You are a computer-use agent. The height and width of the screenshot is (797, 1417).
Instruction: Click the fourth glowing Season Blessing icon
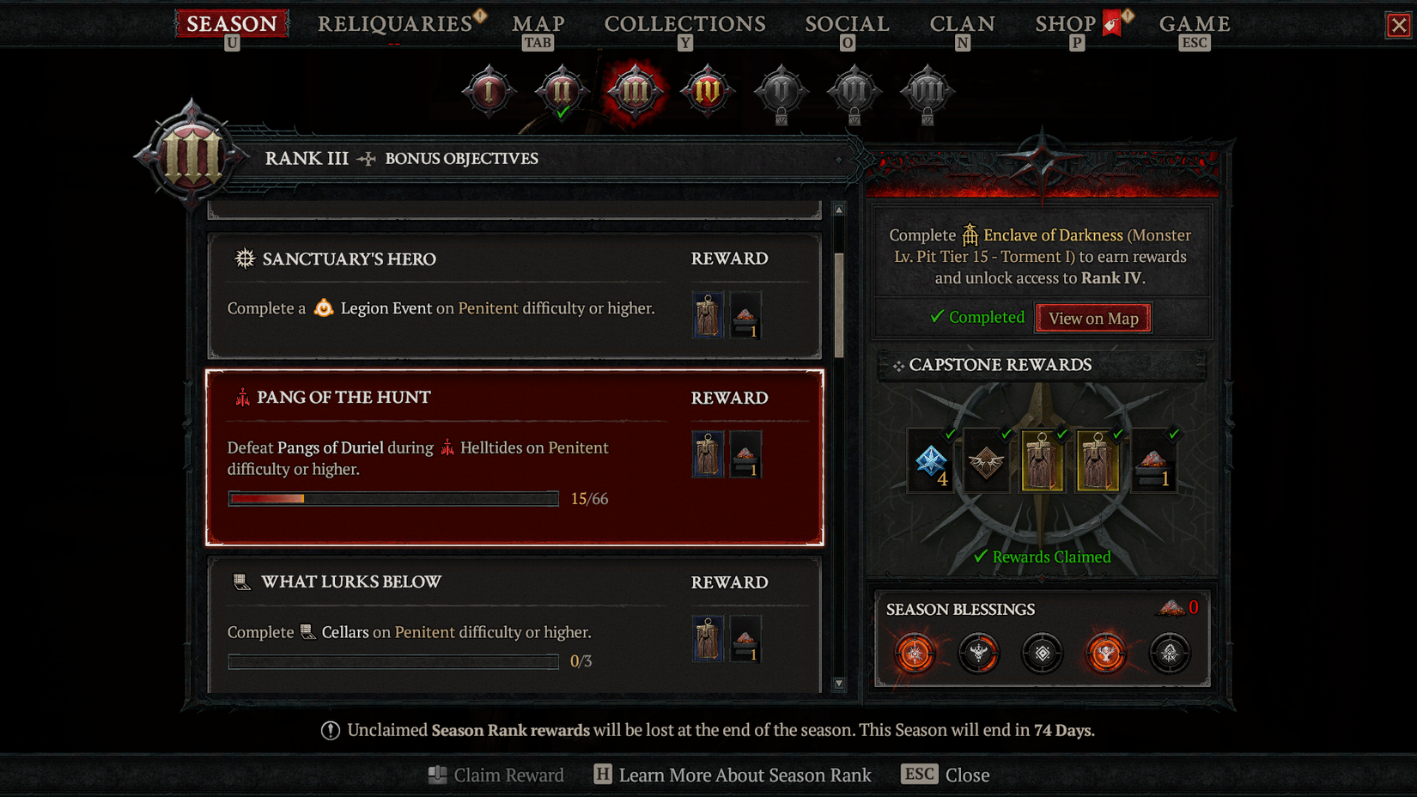tap(1106, 654)
